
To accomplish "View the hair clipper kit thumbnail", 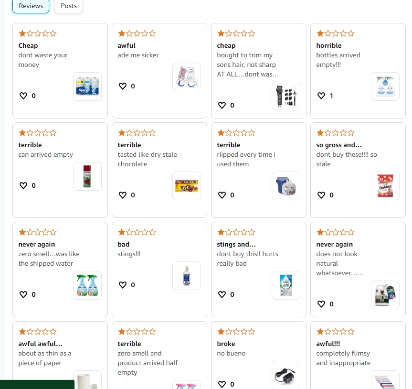I will tap(286, 96).
